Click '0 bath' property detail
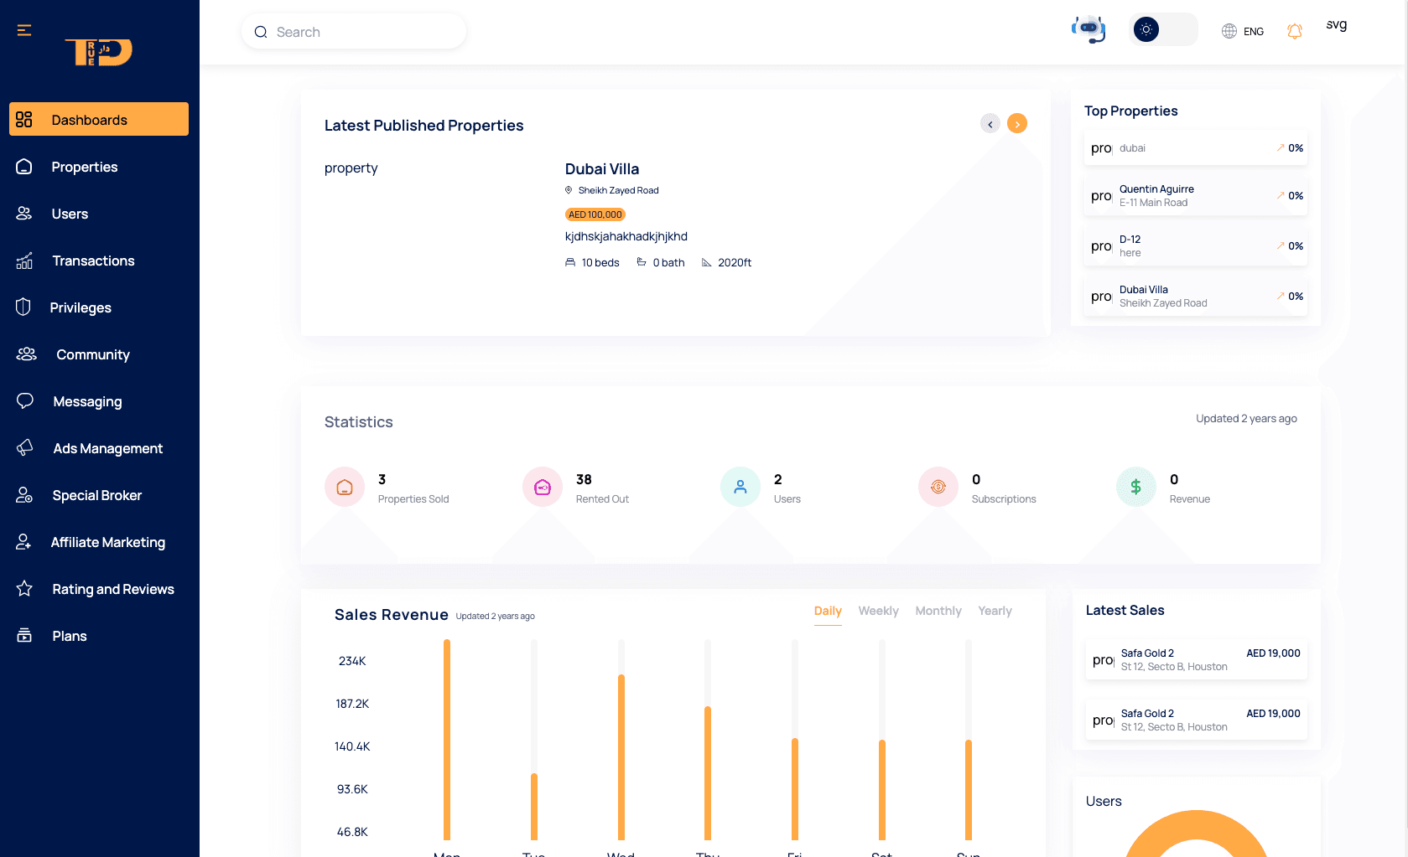 [661, 262]
